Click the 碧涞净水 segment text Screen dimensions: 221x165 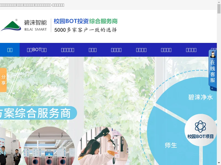[x=201, y=97]
